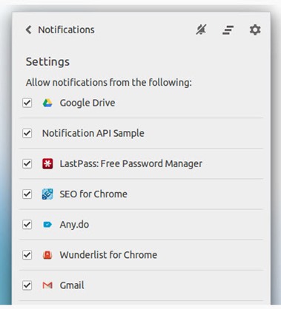Click the Gmail envelope icon
This screenshot has height=309, width=281.
47,285
